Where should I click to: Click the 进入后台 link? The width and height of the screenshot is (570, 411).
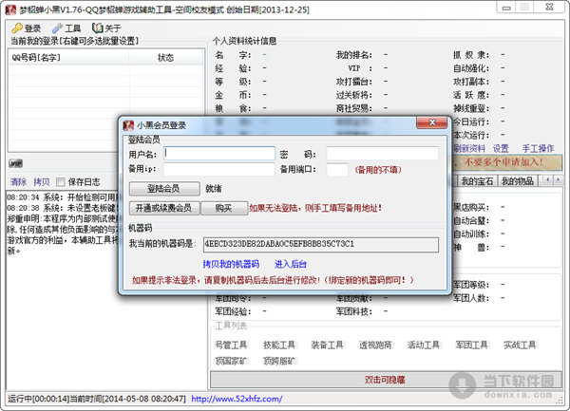[x=290, y=264]
